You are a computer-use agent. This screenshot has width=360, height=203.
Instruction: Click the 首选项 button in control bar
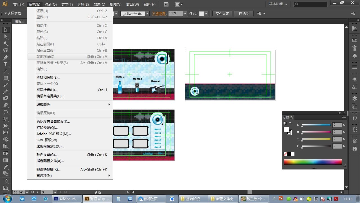(244, 14)
